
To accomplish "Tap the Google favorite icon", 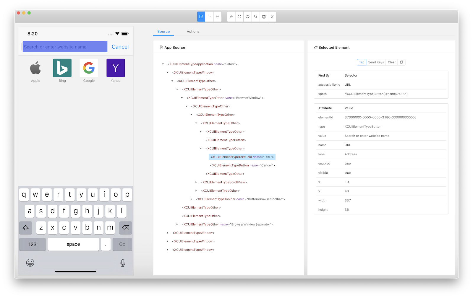I will tap(89, 68).
